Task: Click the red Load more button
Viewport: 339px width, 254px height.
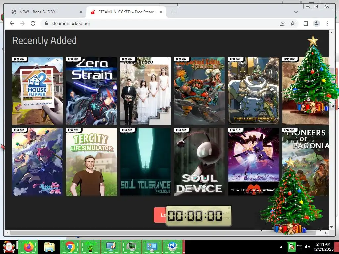Action: pyautogui.click(x=160, y=215)
